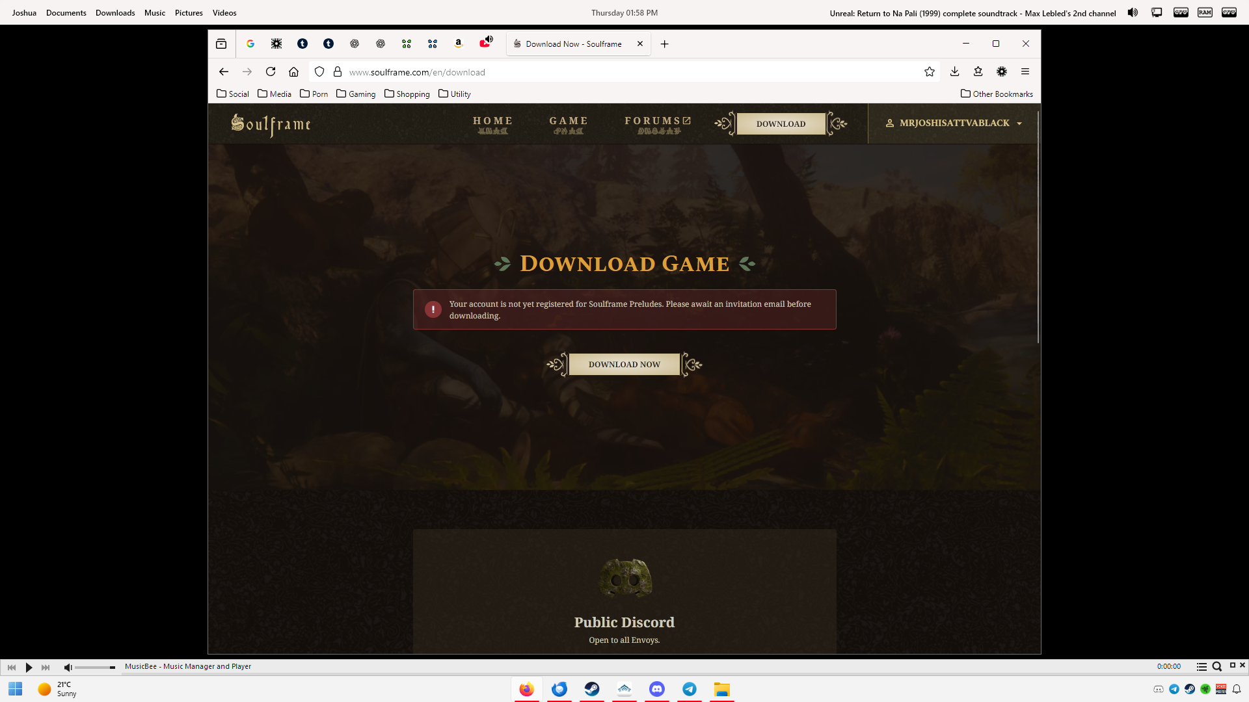Viewport: 1249px width, 702px height.
Task: Go back to the previous page
Action: click(x=224, y=72)
